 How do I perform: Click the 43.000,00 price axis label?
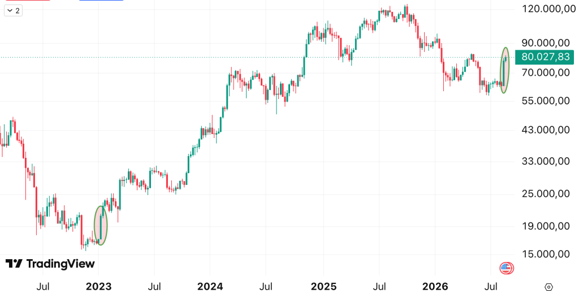(x=546, y=130)
